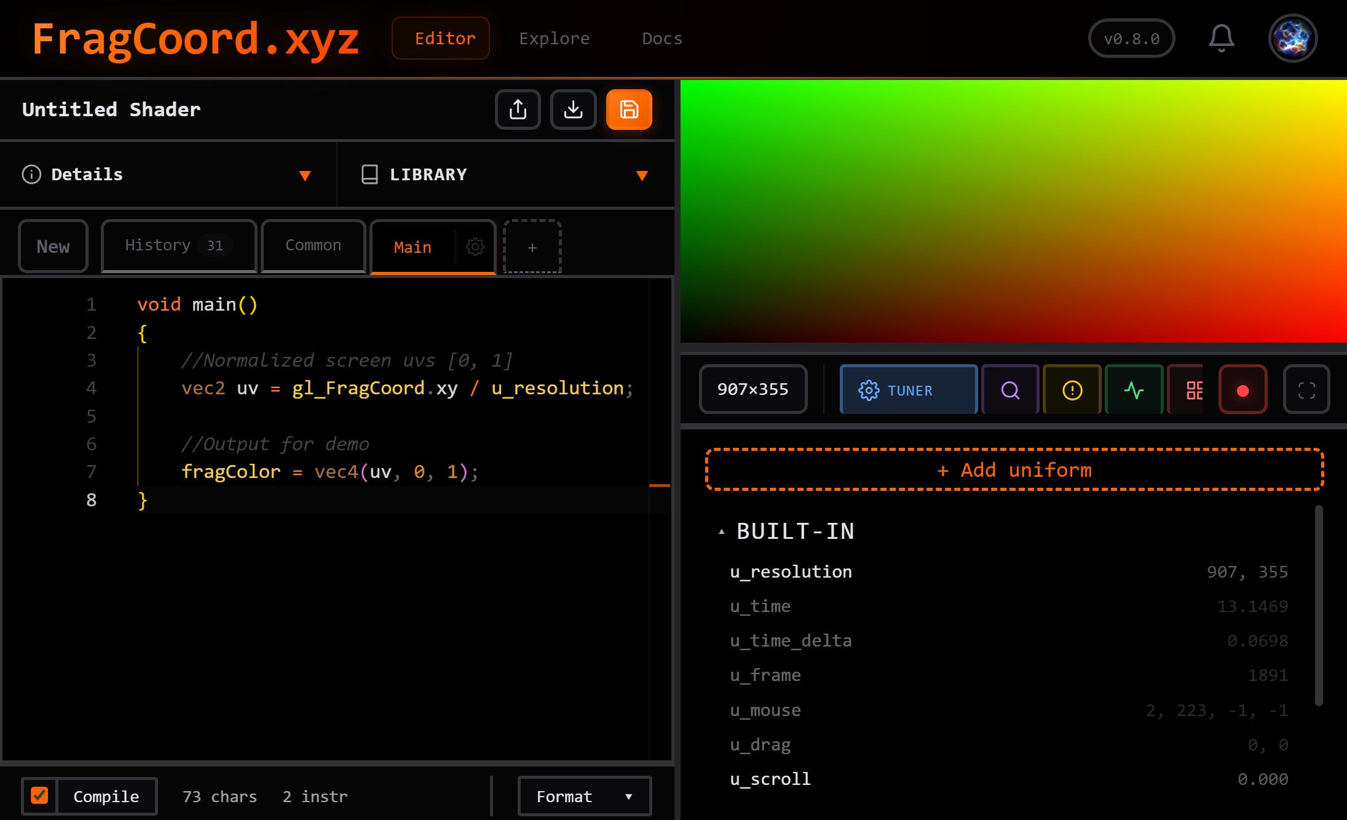1347x820 pixels.
Task: Start recording with the red dot button
Action: 1242,390
